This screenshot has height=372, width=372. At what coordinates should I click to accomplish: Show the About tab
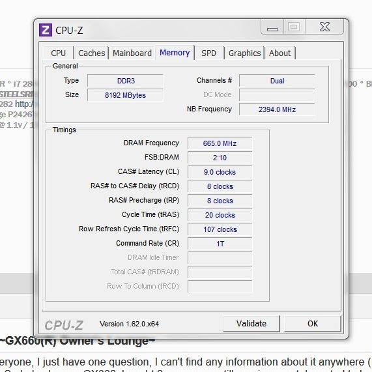click(x=279, y=53)
